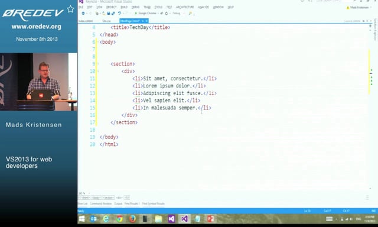378x227 pixels.
Task: Switch to active Visual Studio taskbar icon
Action: 184,219
